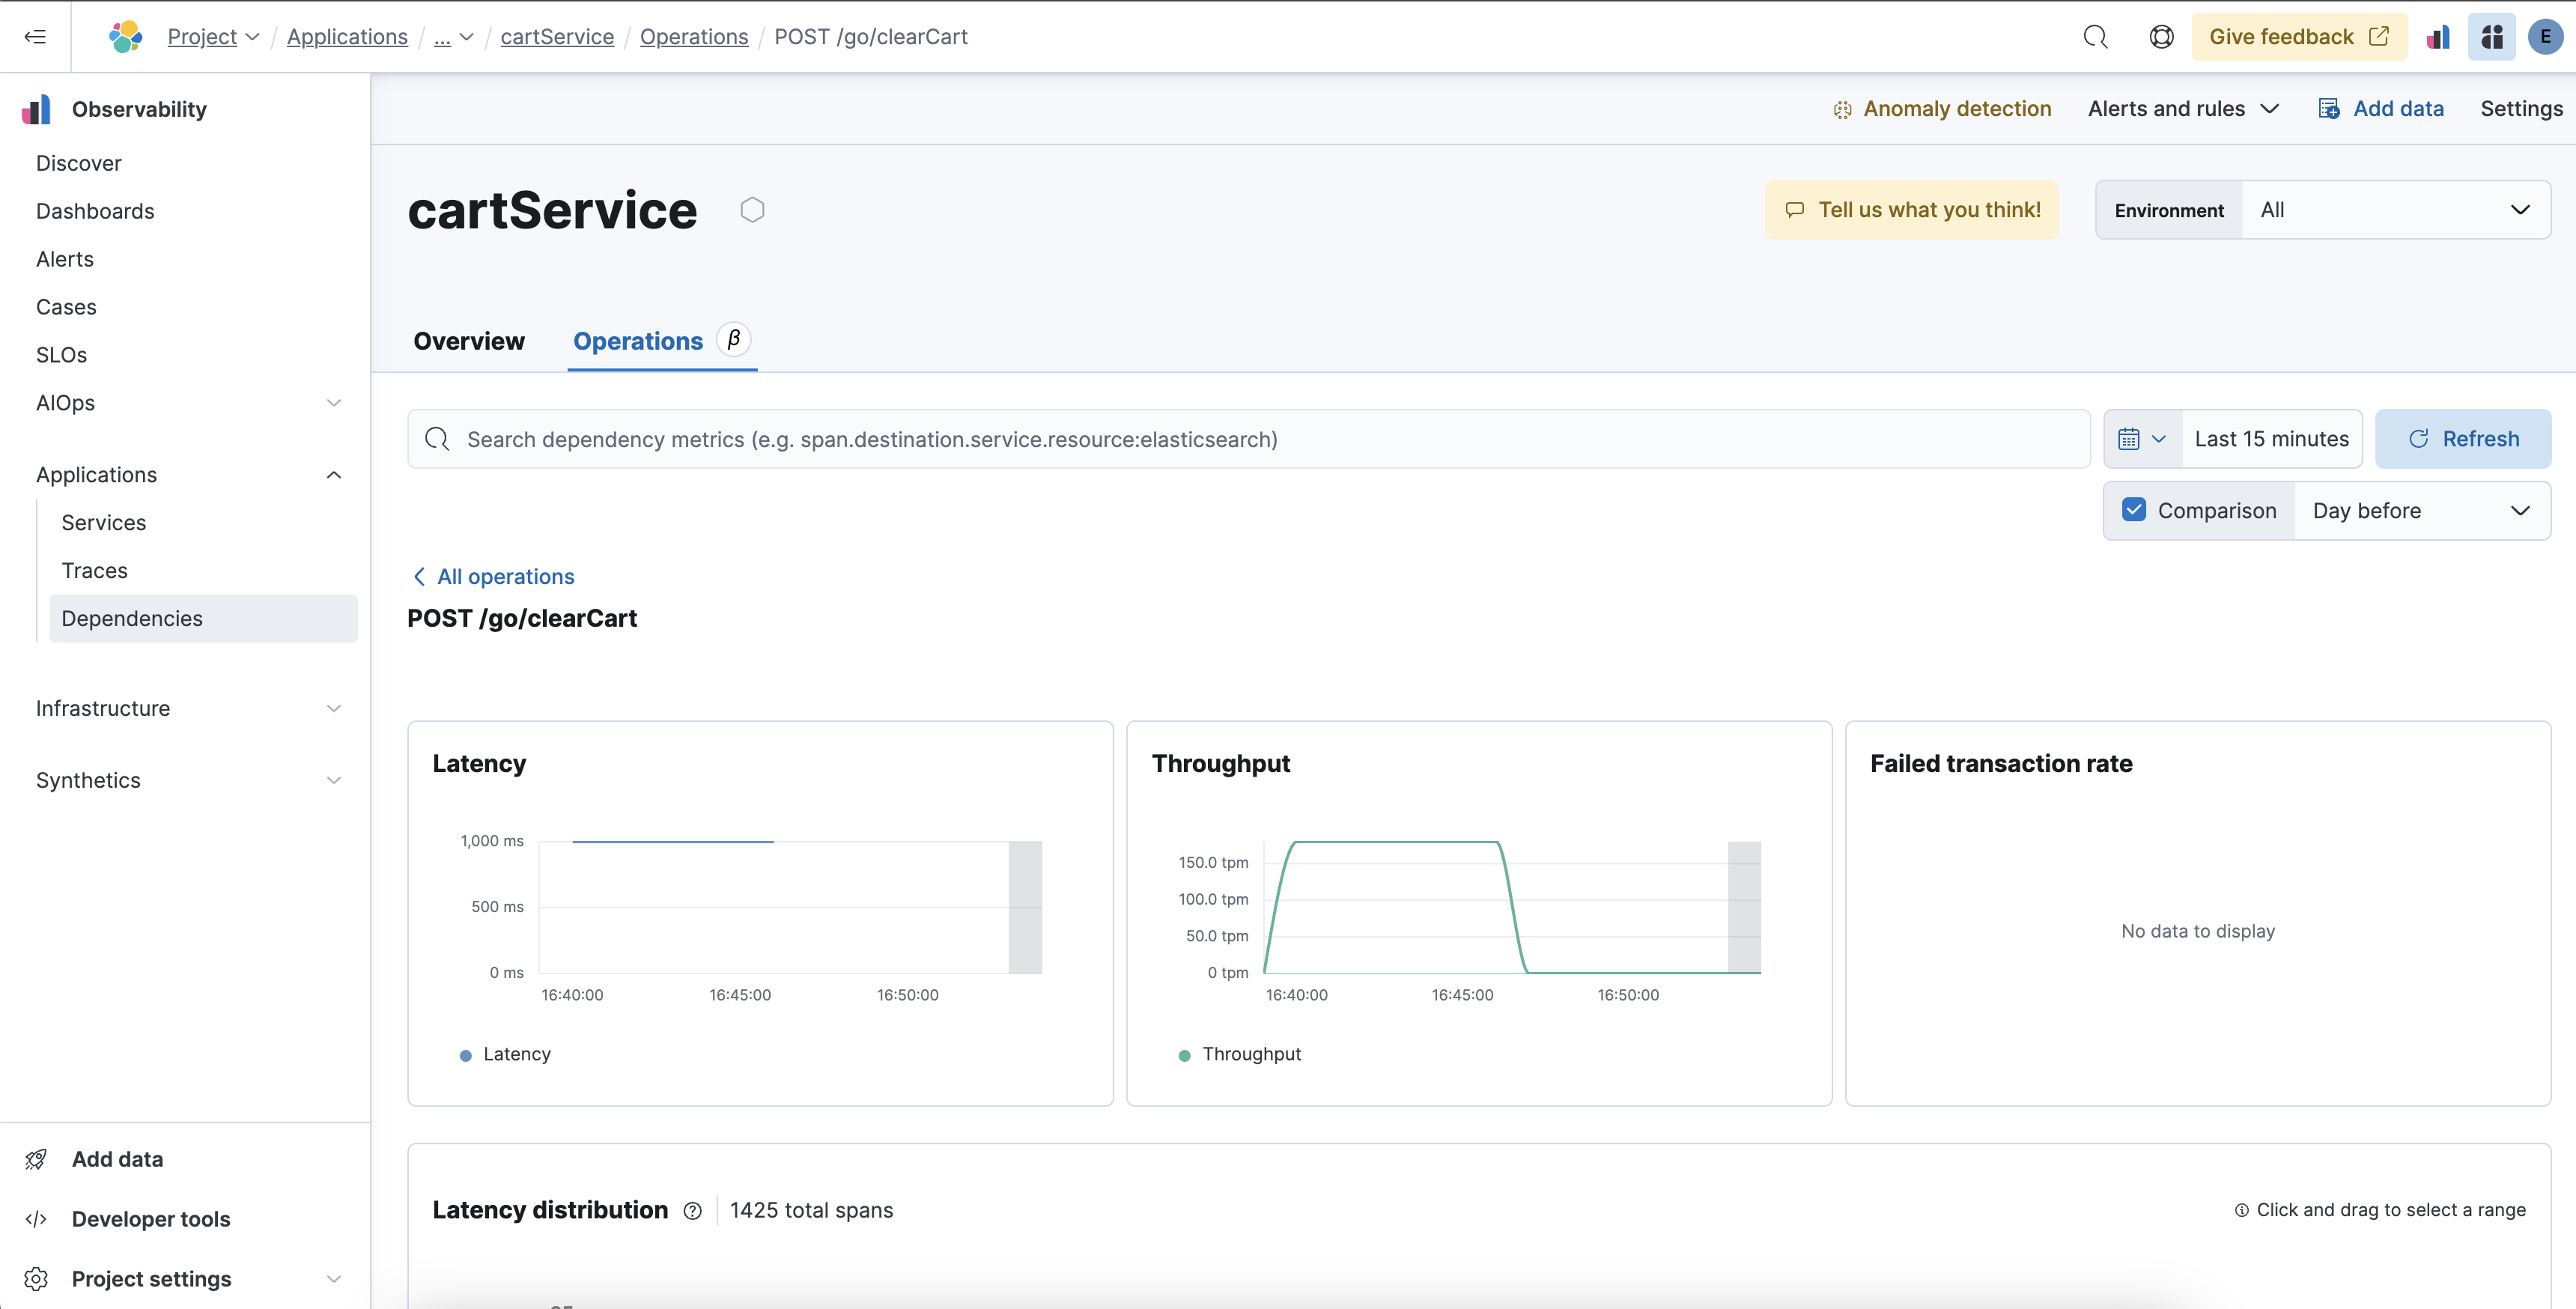Click the Observability logo in sidebar
2576x1309 pixels.
(36, 109)
